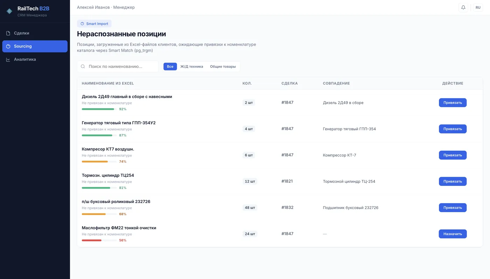Open Аналитика via its chart icon

(8, 59)
